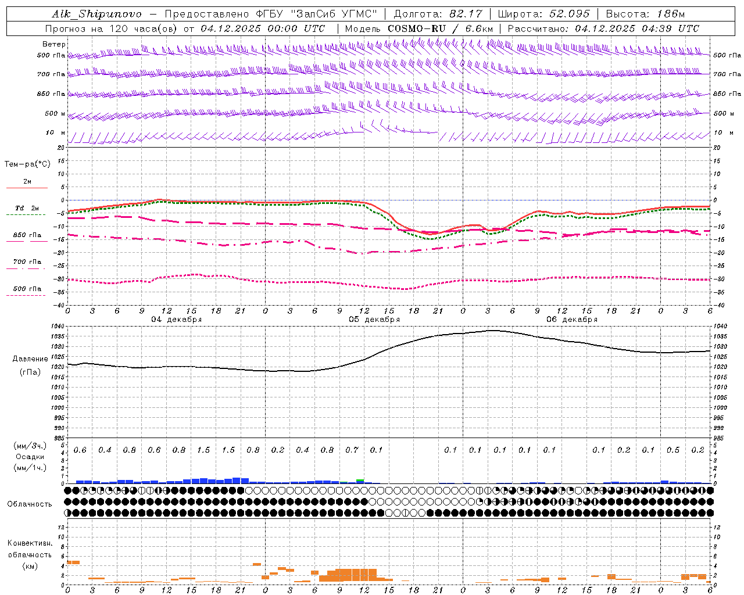Click the Широта: 52.095 latitude value
The image size is (744, 595).
click(x=544, y=14)
